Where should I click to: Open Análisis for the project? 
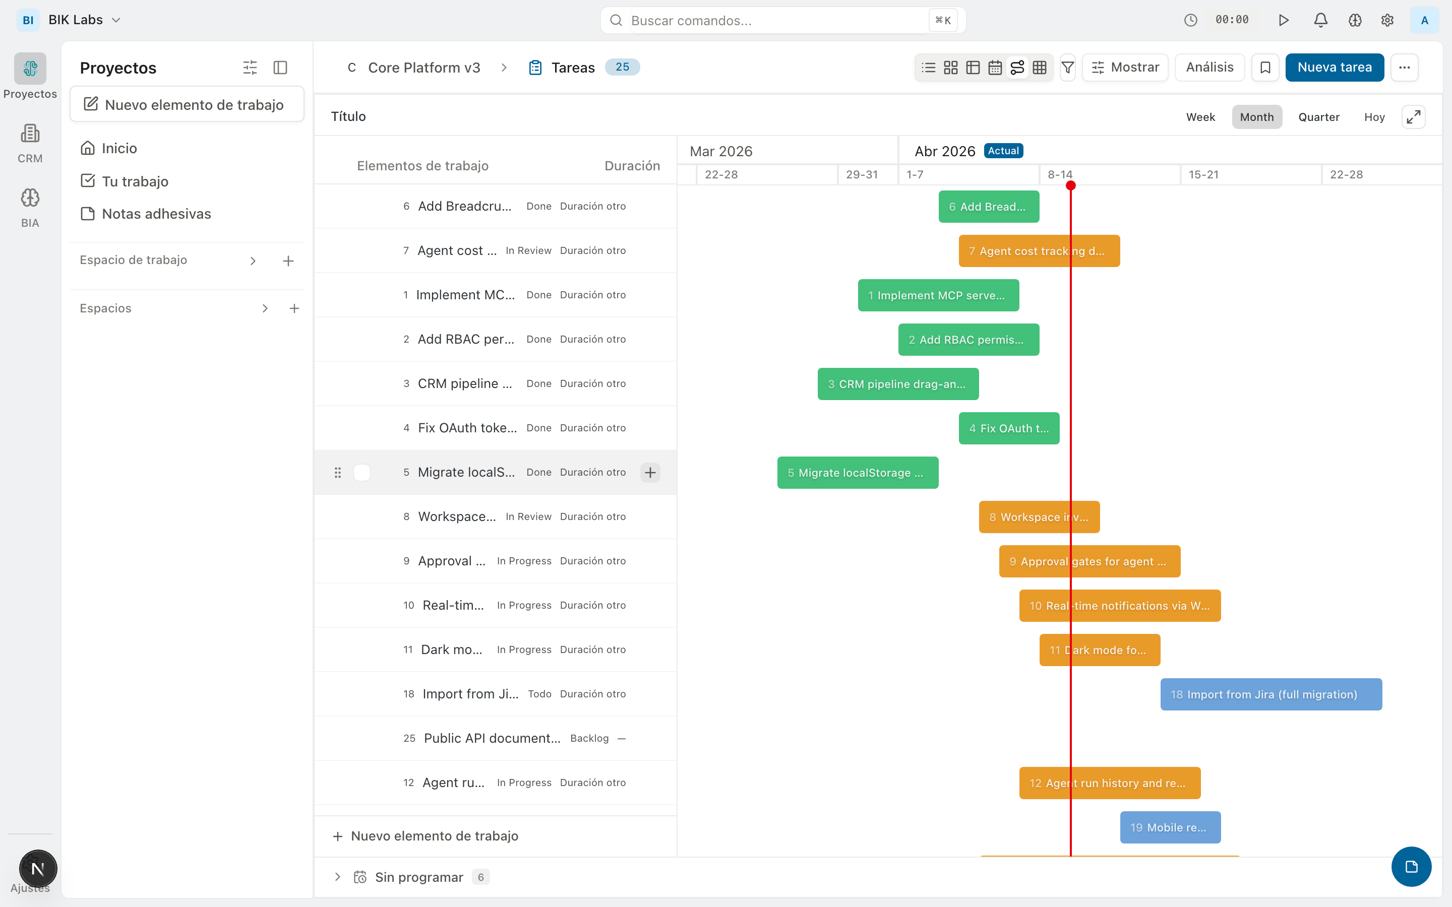tap(1209, 67)
